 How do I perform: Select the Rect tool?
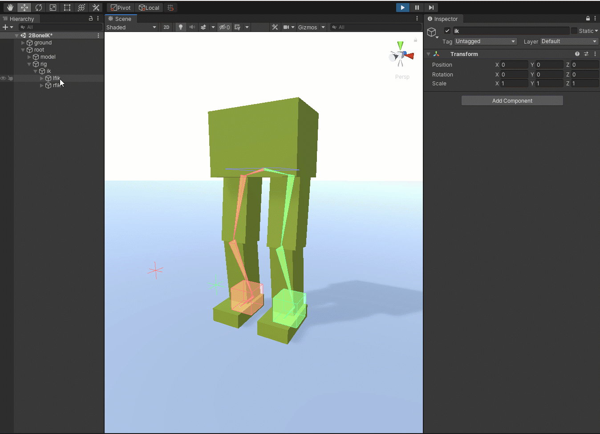(67, 8)
